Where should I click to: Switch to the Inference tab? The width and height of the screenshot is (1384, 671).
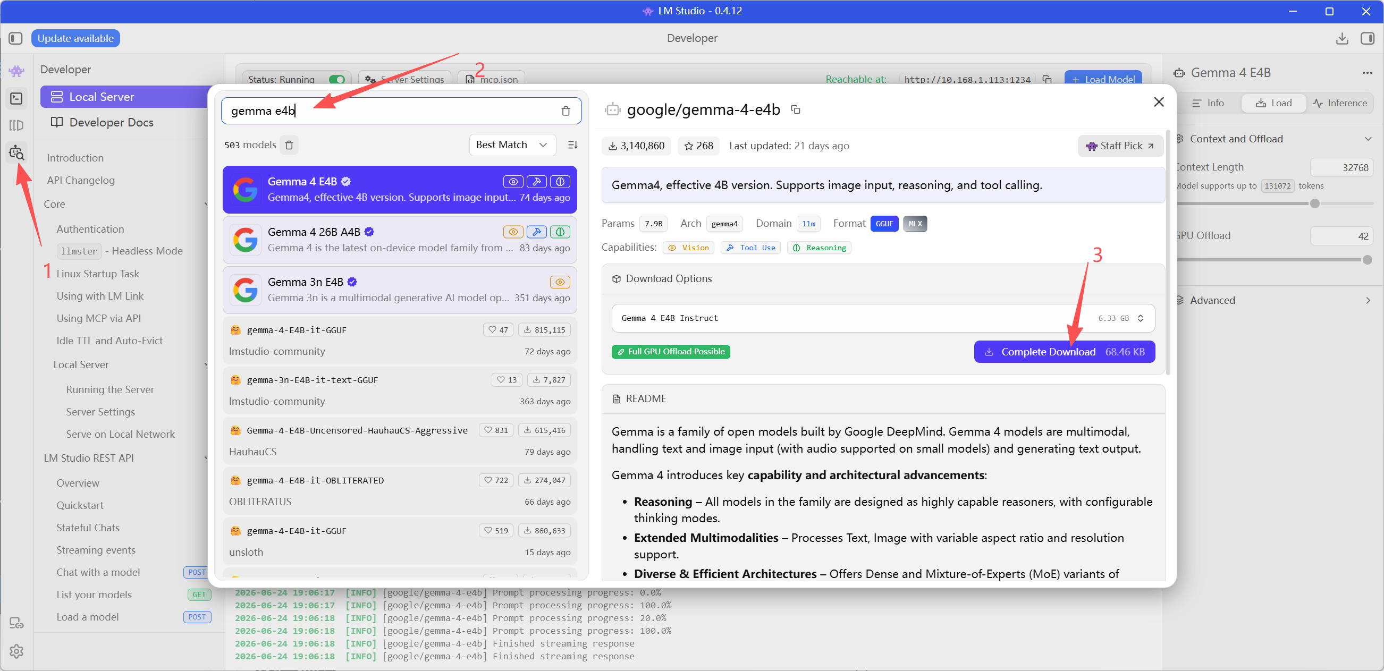(1339, 103)
